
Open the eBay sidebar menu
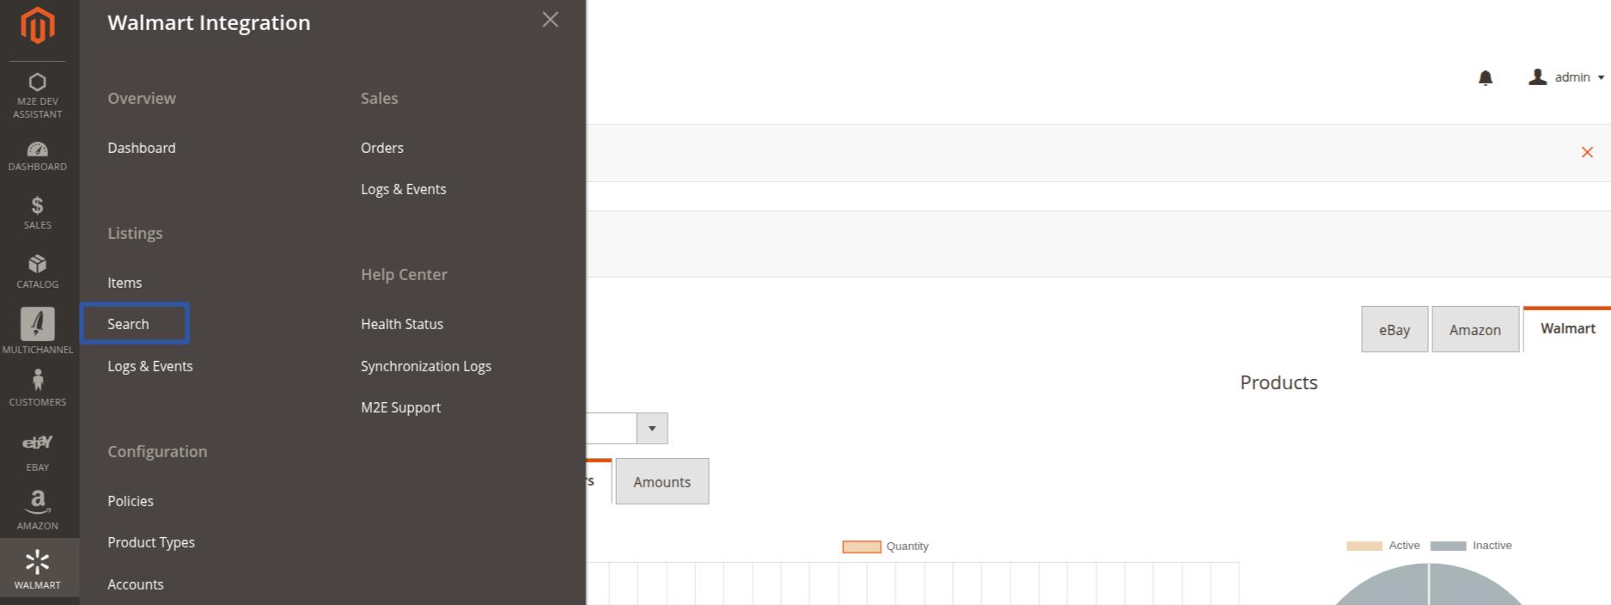pos(38,452)
